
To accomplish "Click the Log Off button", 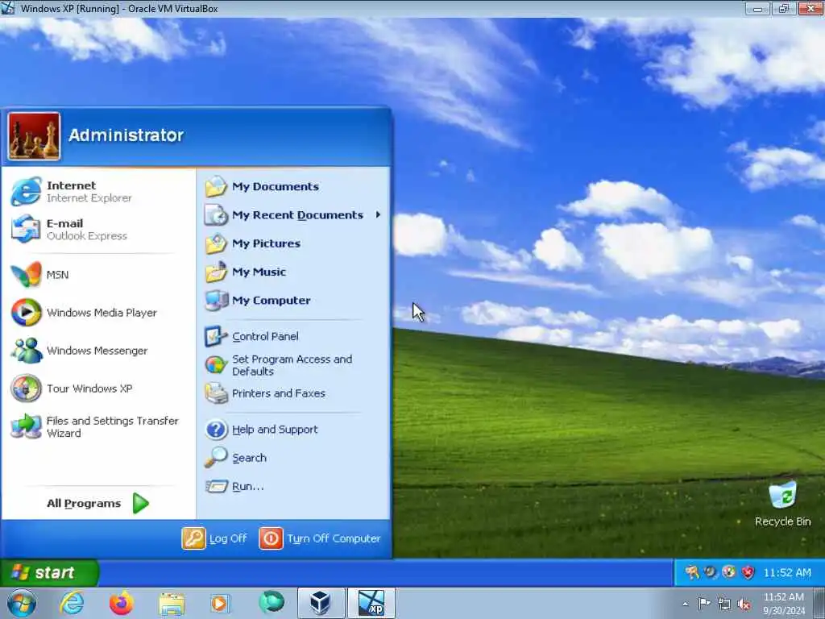I will click(214, 538).
